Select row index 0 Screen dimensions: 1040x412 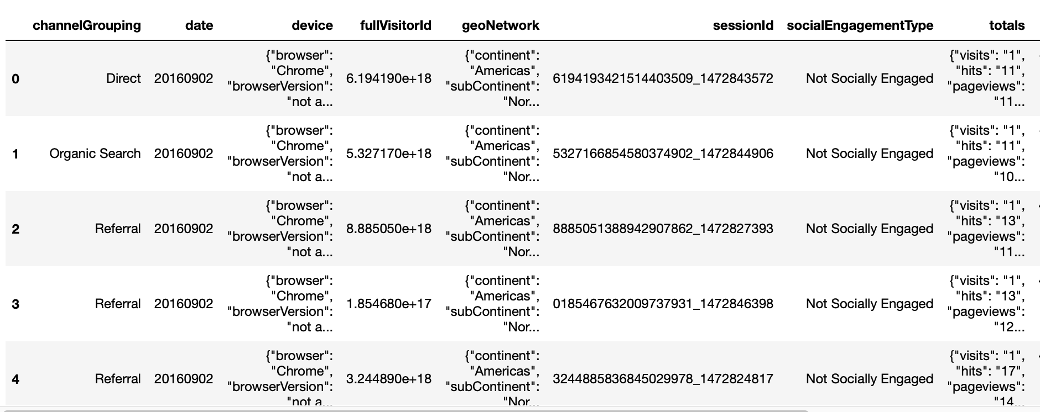pos(15,79)
